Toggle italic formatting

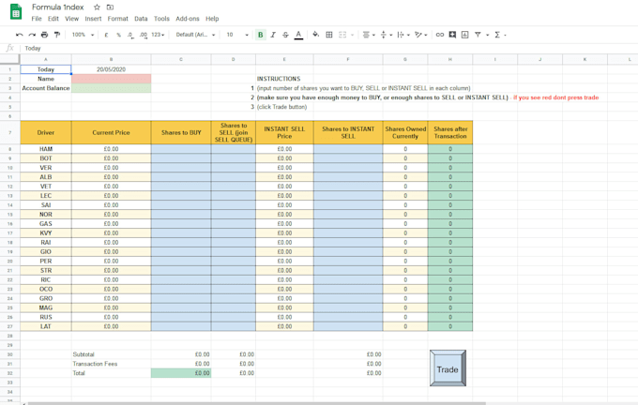pyautogui.click(x=273, y=35)
